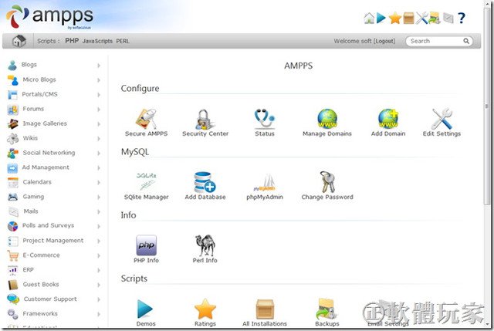The height and width of the screenshot is (331, 494).
Task: Open the PHP Info icon
Action: point(146,245)
